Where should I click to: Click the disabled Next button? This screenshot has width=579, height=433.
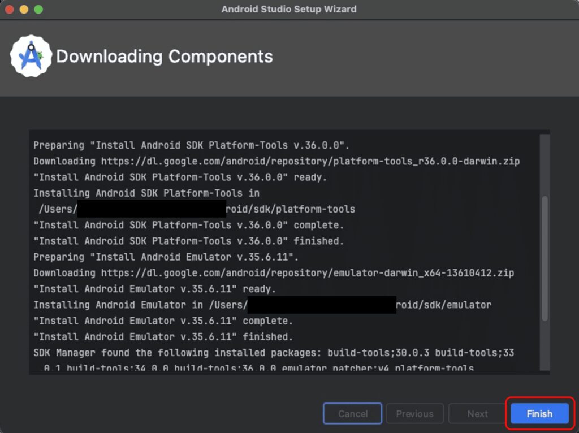(477, 413)
